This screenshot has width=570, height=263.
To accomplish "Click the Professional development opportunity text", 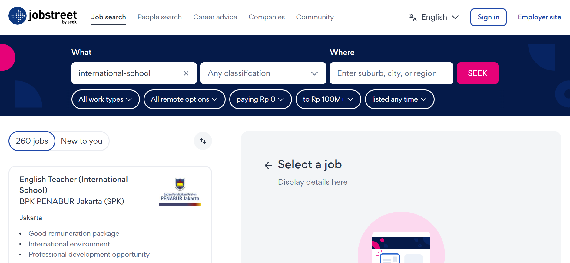I will pos(89,255).
